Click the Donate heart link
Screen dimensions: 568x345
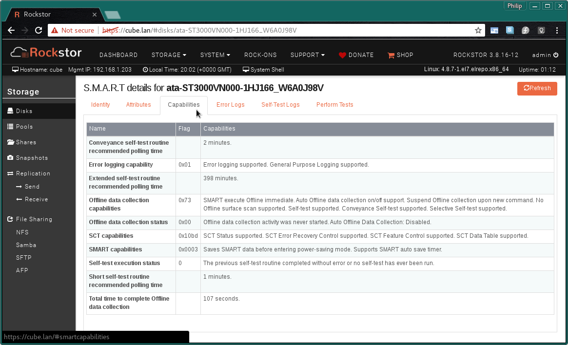356,55
